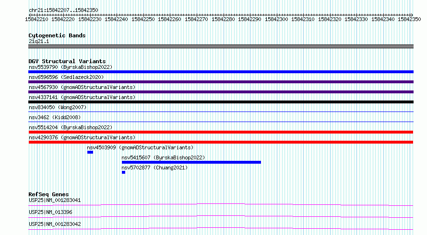Click the DGV Structural Variants track title
427x235 pixels.
67,61
